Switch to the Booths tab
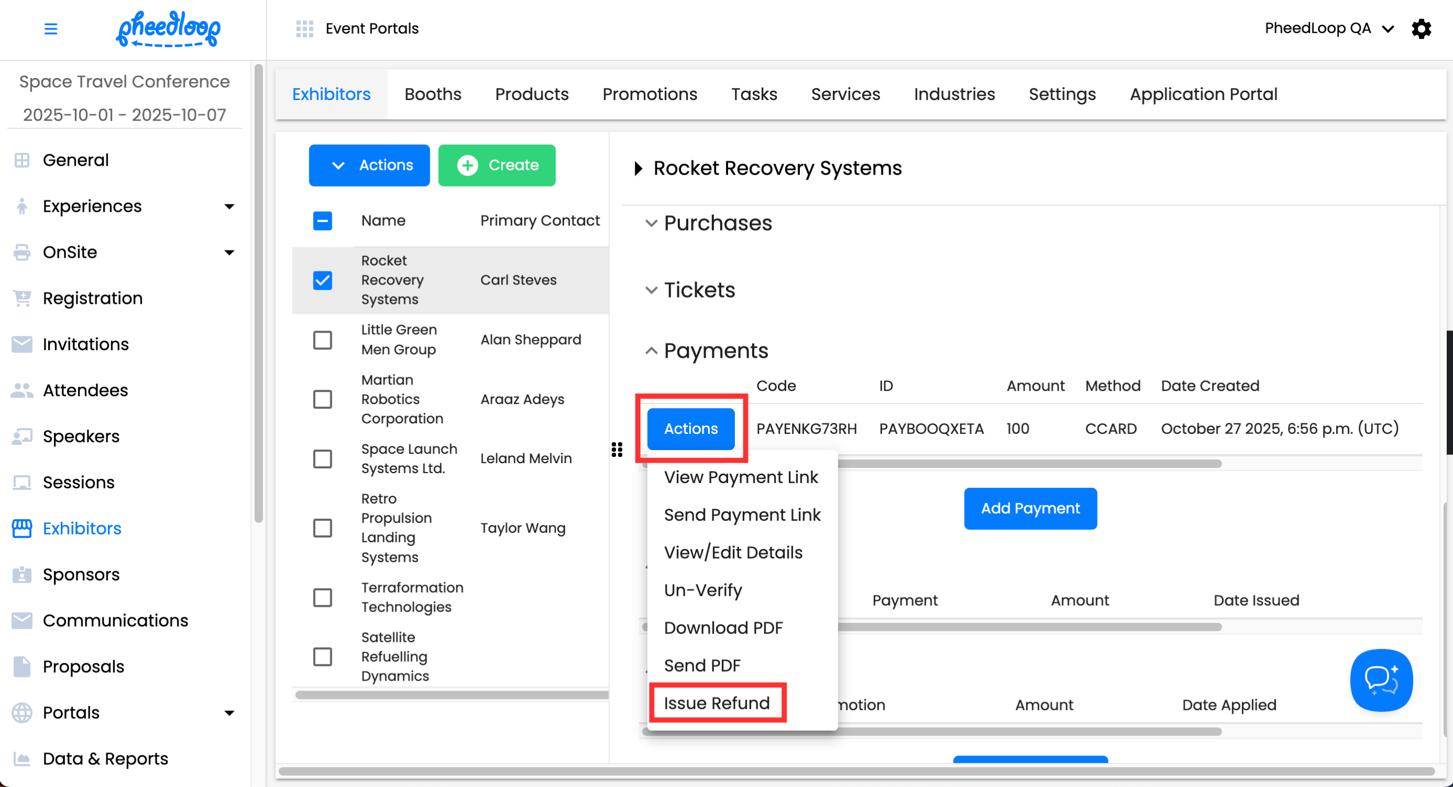Image resolution: width=1453 pixels, height=787 pixels. tap(432, 94)
